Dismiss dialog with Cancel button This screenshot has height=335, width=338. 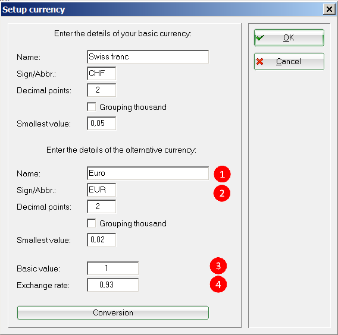click(289, 62)
